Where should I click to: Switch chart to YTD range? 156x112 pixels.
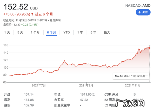pos(67,32)
